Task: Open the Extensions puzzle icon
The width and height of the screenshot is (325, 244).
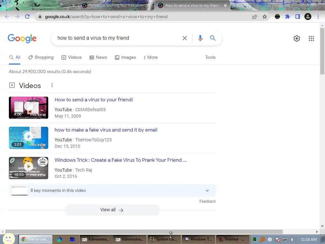Action: pos(287,17)
